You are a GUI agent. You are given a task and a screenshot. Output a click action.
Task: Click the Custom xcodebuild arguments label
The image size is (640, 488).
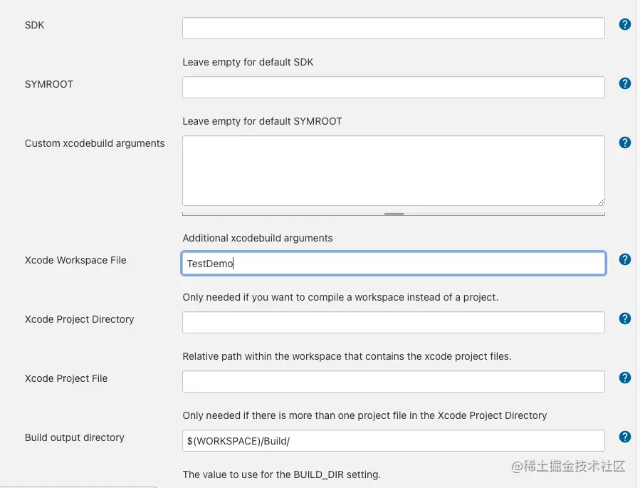point(95,143)
